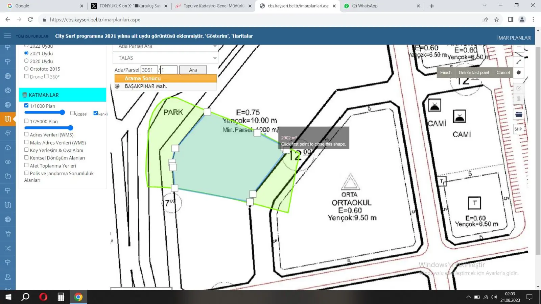
Task: Select the polygon area drawing tool
Action: coord(518,73)
